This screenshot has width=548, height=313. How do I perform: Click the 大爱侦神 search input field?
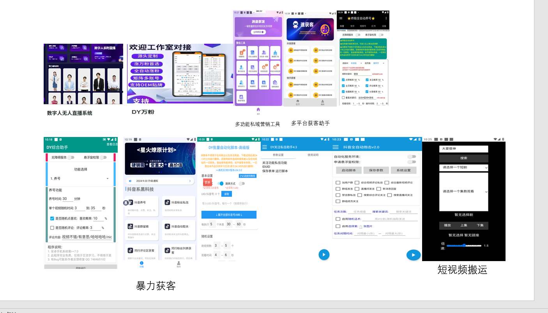point(464,149)
